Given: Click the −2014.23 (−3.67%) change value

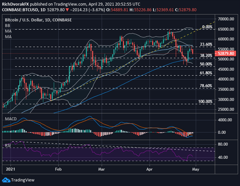Looking at the screenshot, I should pyautogui.click(x=87, y=10).
